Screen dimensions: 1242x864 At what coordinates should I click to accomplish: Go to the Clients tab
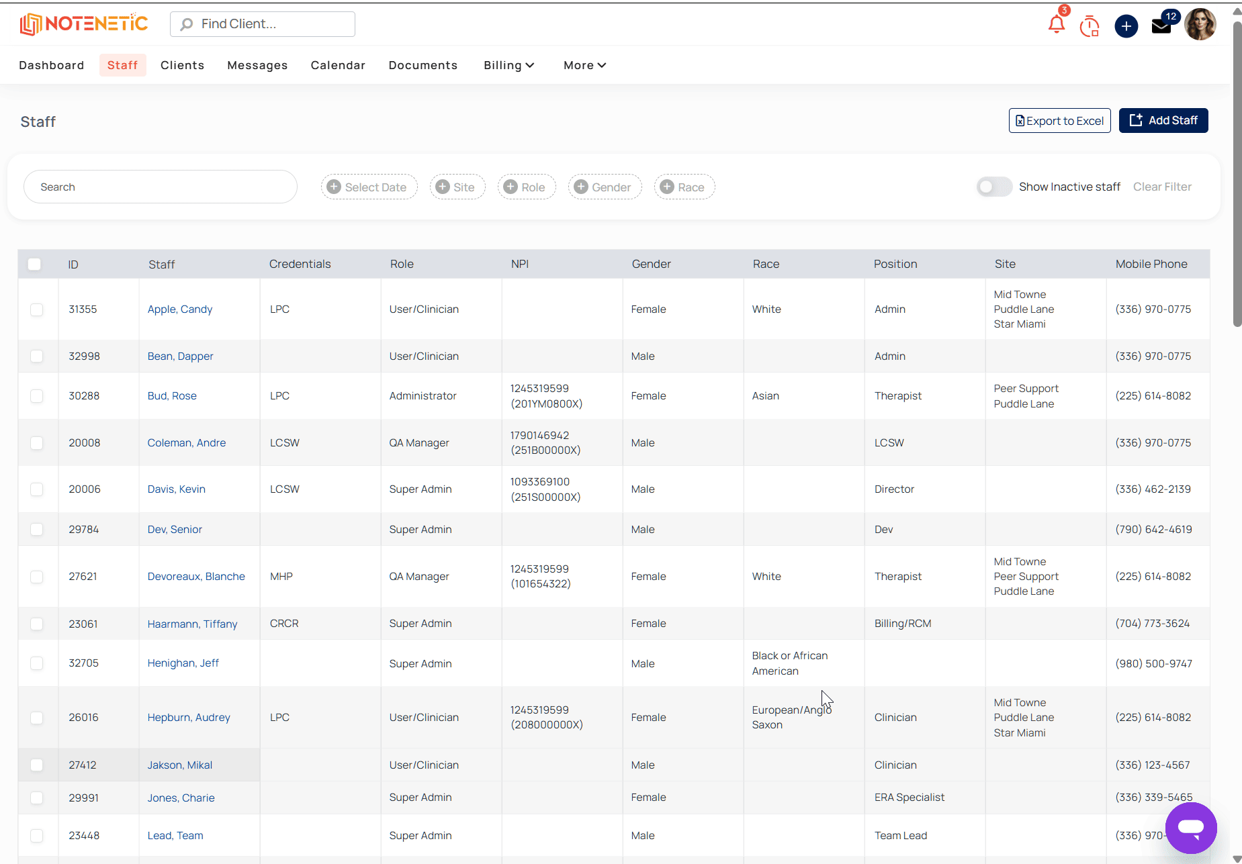point(182,65)
